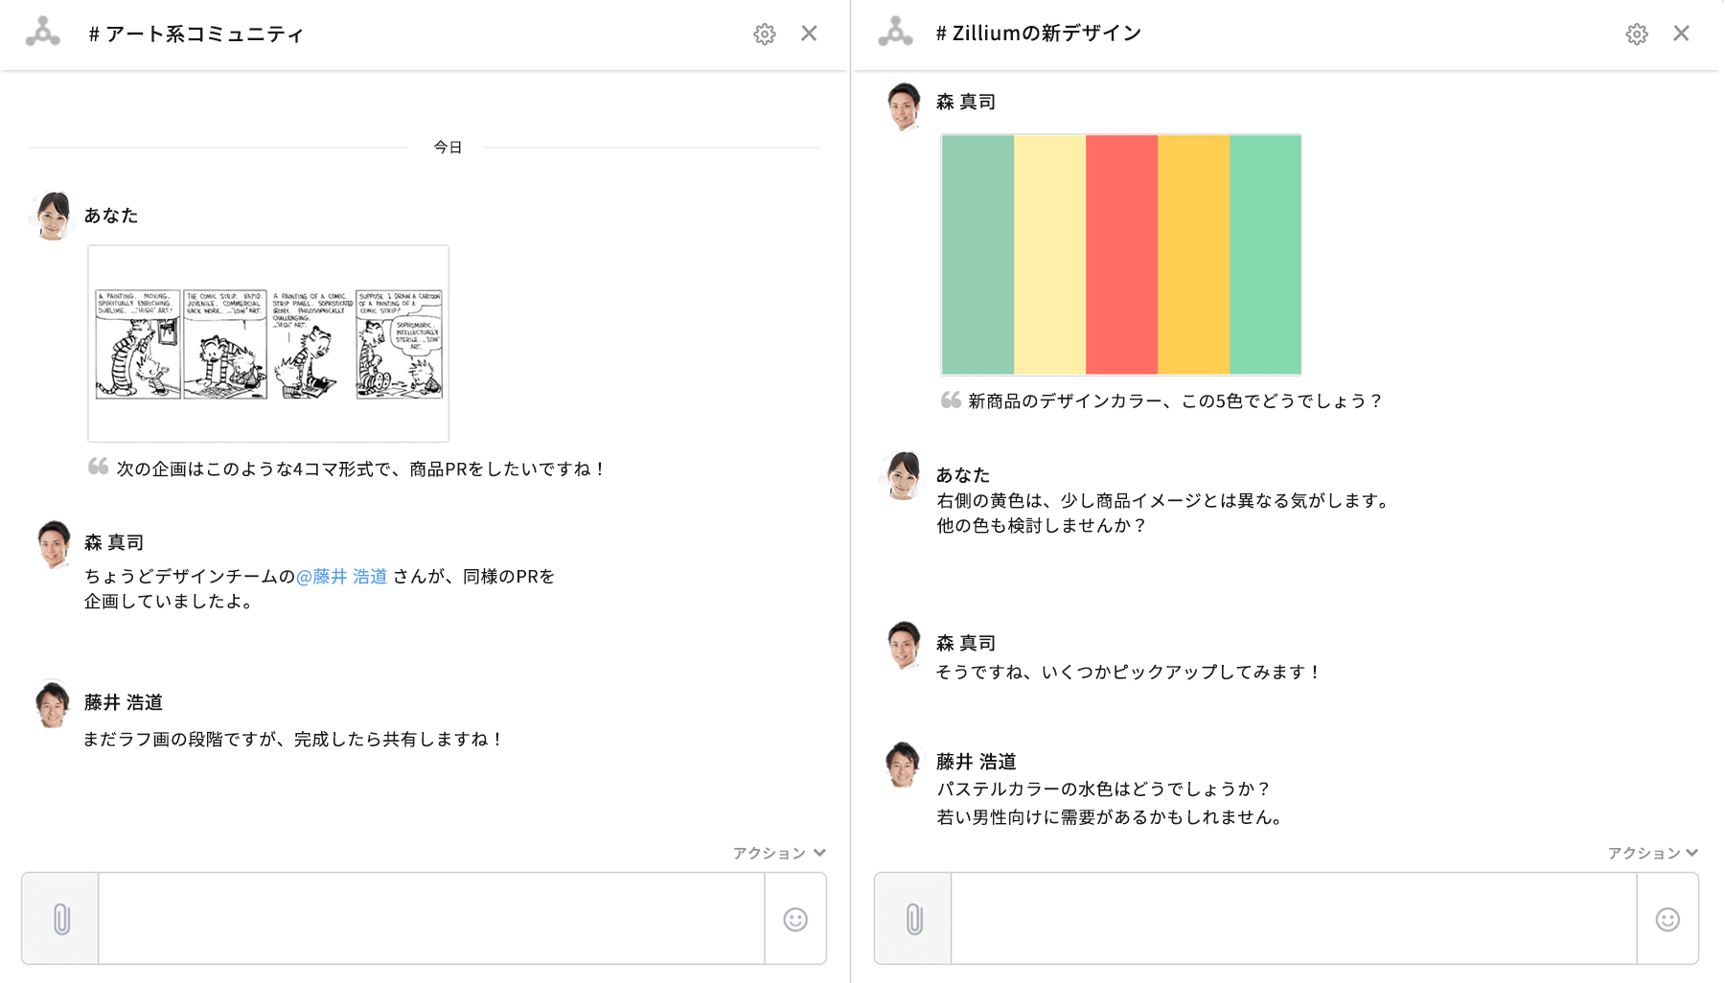
Task: Attach a file in Zilliumの新デザイン channel
Action: tap(912, 918)
